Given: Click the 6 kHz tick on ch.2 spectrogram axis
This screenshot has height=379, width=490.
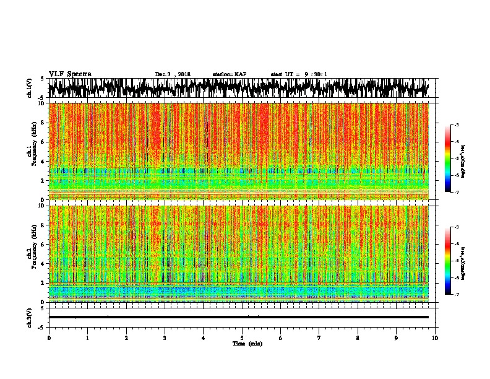Looking at the screenshot, I should coord(43,245).
